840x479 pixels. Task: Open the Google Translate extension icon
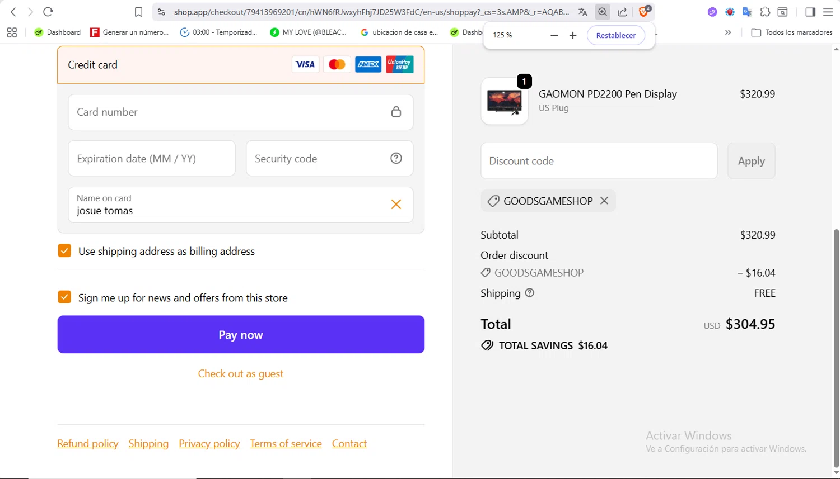[747, 12]
